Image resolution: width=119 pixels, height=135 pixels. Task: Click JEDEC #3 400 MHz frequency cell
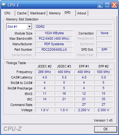pos(64,72)
